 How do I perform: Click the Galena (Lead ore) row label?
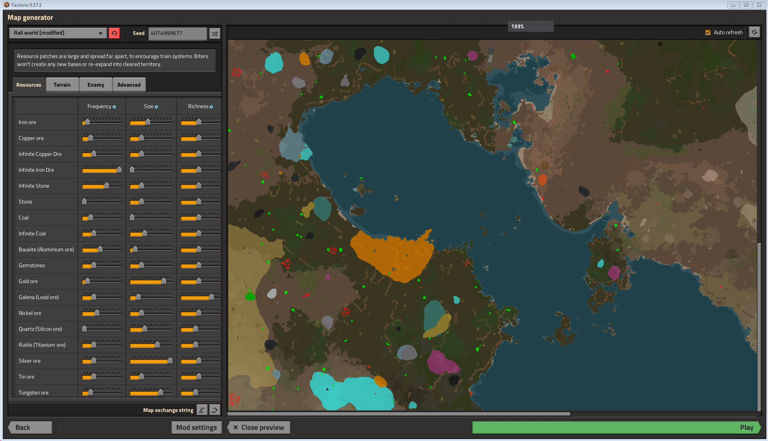pyautogui.click(x=39, y=297)
